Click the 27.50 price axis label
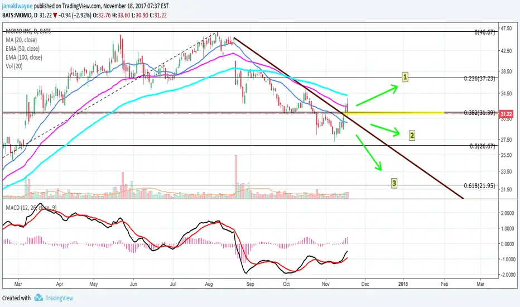The width and height of the screenshot is (520, 307). click(x=506, y=140)
